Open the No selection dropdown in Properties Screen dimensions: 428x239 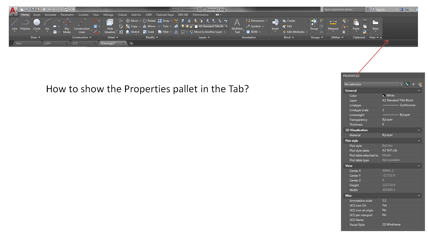402,84
